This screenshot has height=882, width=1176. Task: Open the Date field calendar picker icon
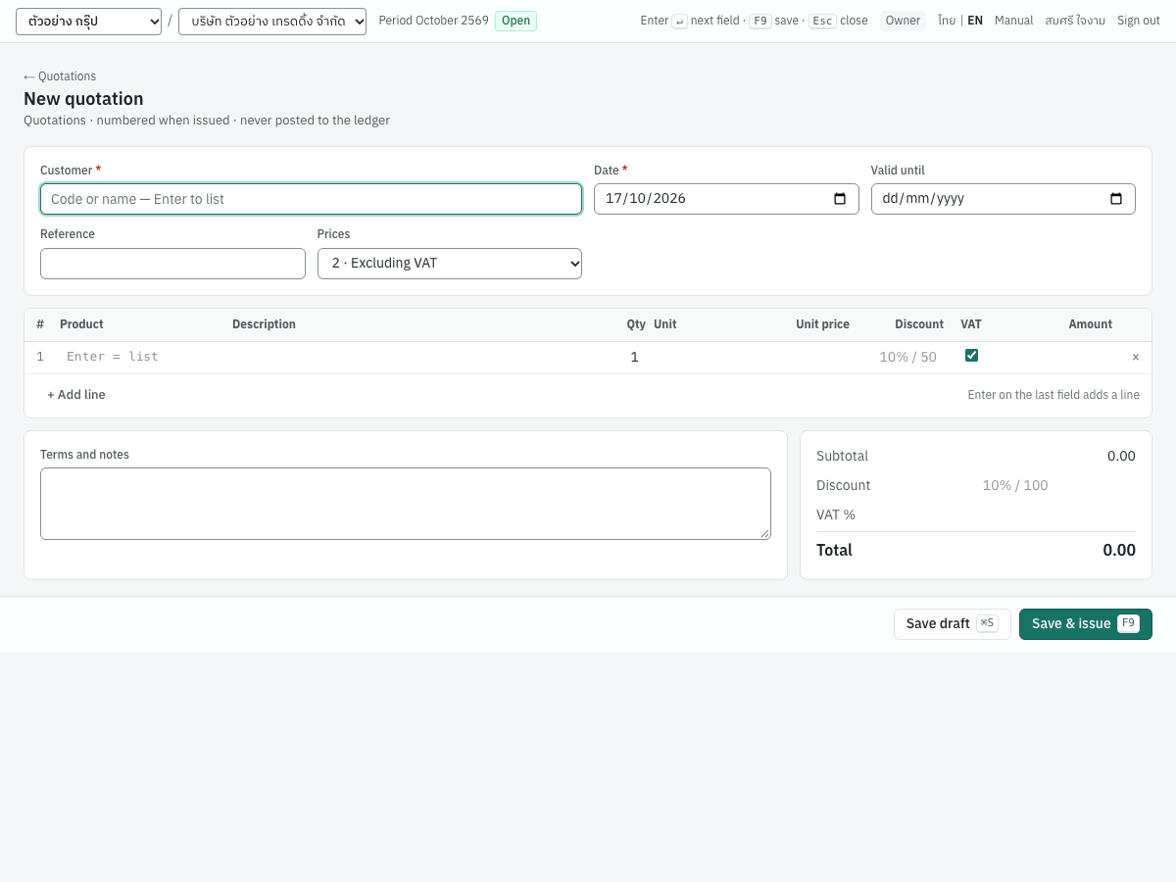(840, 199)
